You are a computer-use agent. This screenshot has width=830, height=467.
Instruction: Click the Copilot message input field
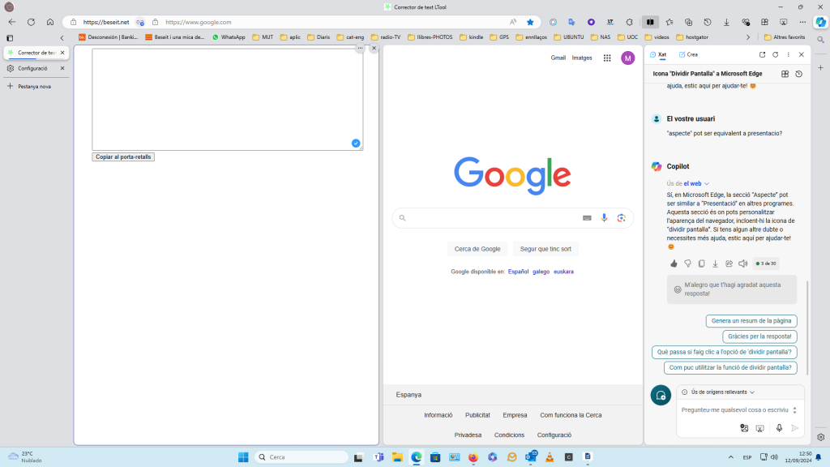click(x=734, y=410)
